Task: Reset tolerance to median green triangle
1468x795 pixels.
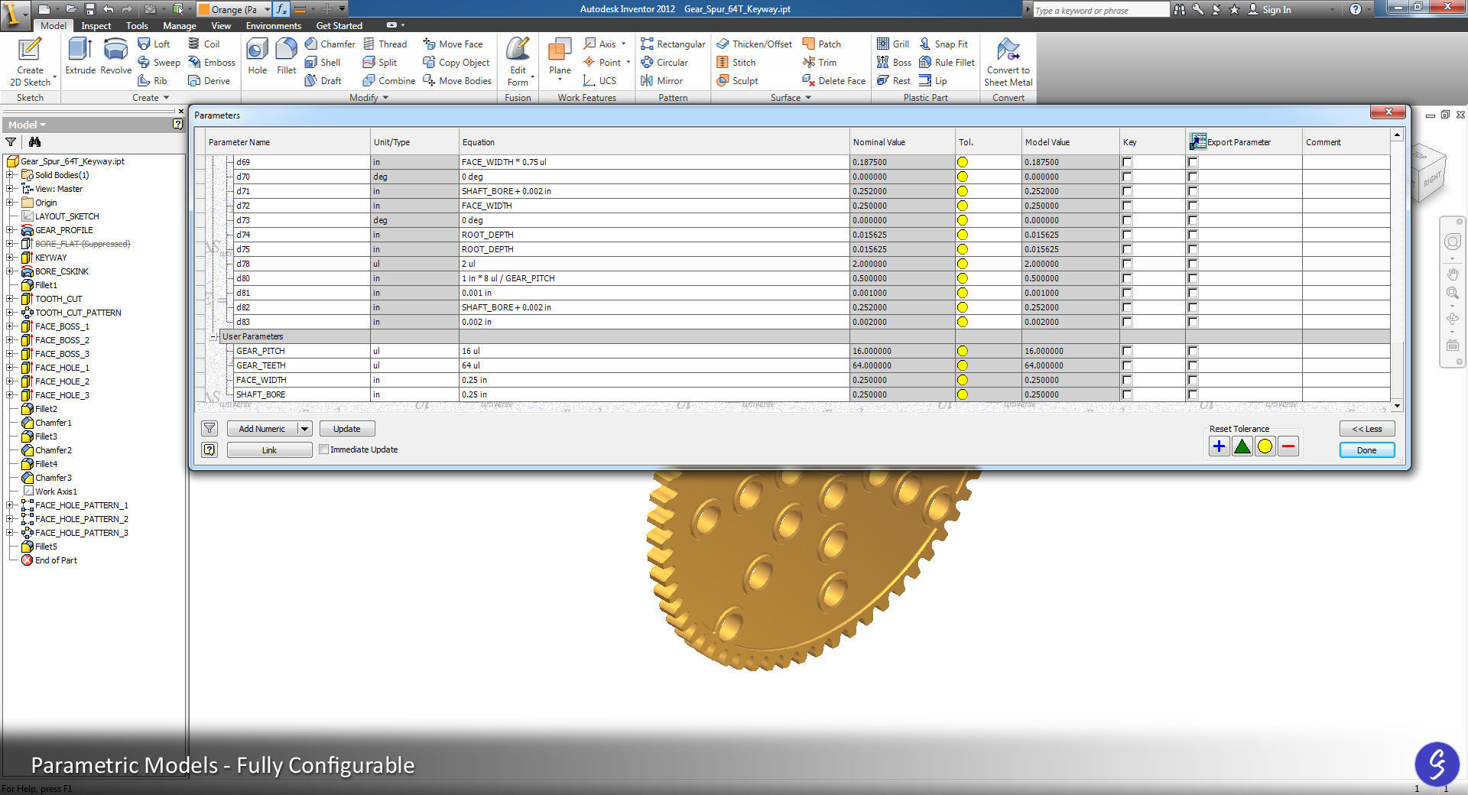Action: click(1242, 446)
